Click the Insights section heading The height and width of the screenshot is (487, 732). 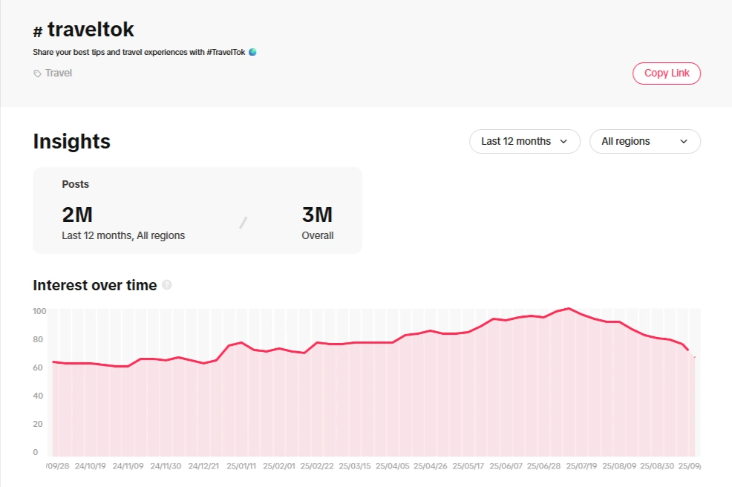72,141
